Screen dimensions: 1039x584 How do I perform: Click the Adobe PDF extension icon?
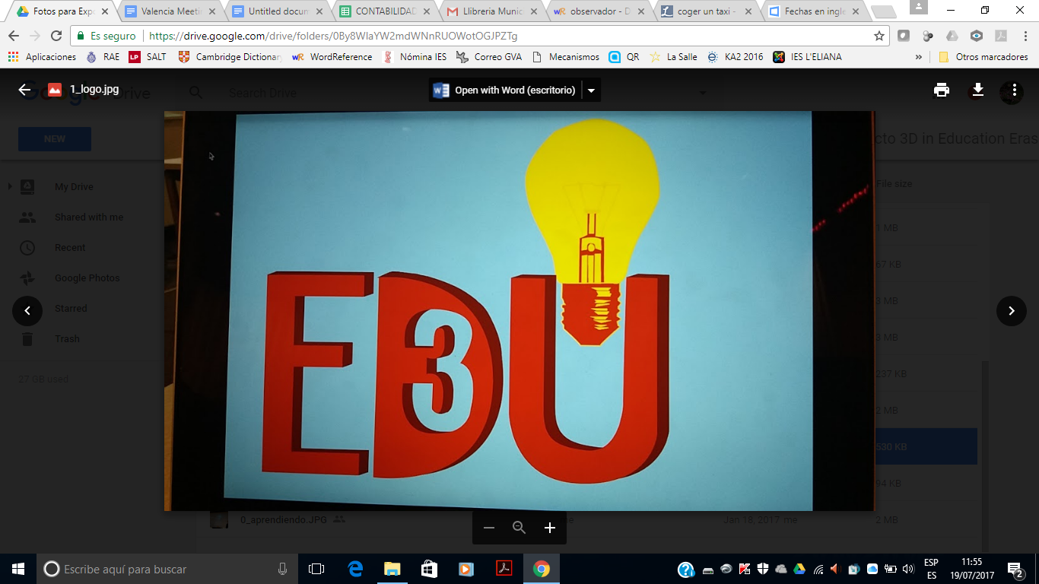point(1001,36)
